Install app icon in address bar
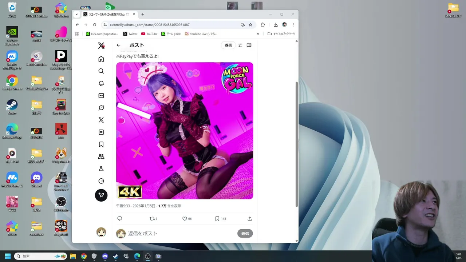 point(242,25)
